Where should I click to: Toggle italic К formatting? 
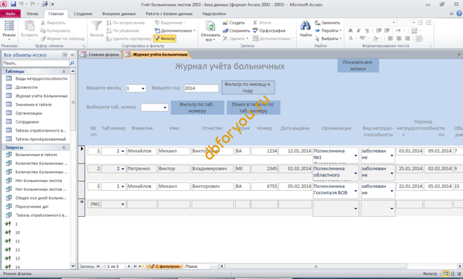coord(358,30)
